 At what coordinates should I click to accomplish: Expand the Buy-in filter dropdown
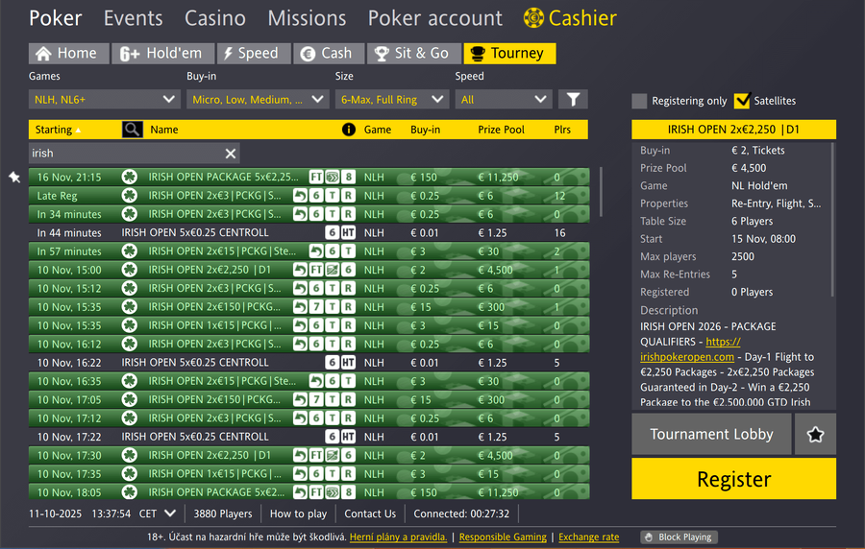[257, 99]
